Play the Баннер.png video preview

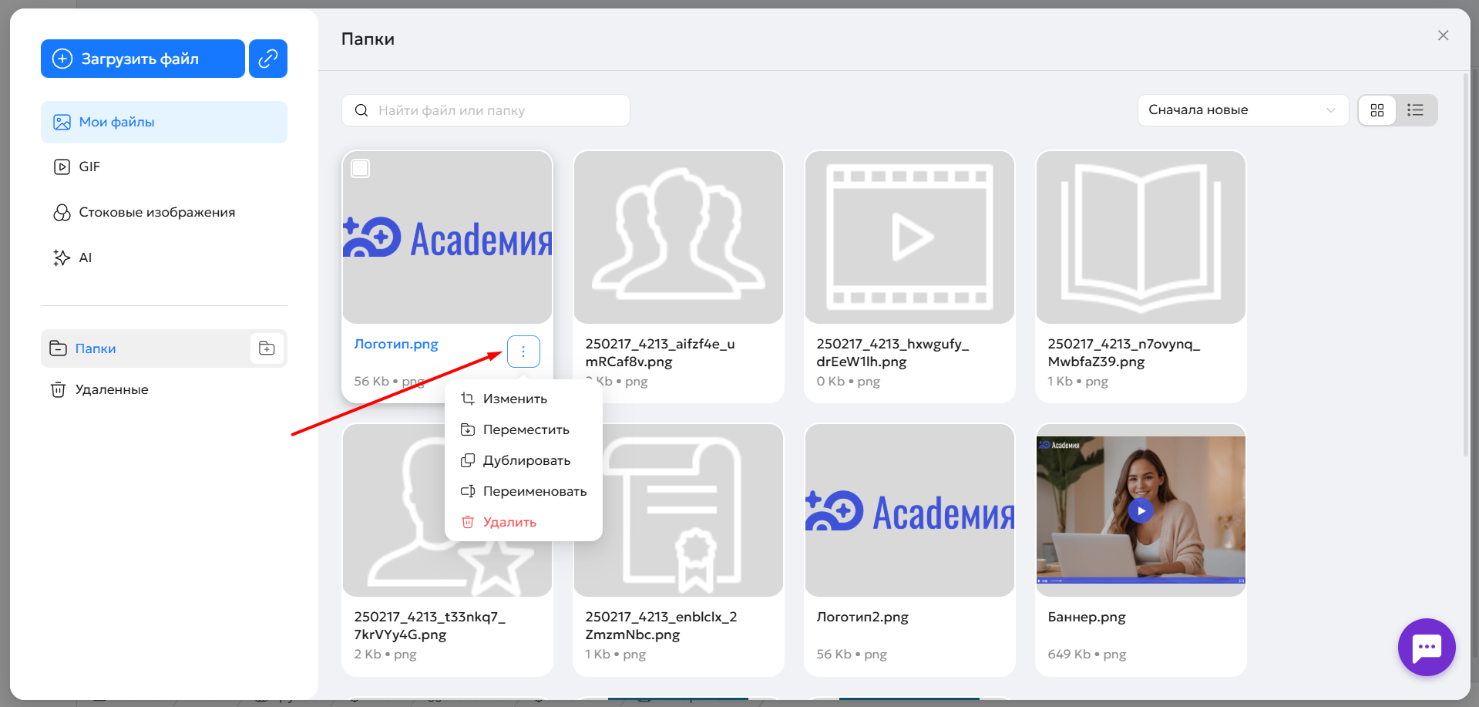[1141, 510]
